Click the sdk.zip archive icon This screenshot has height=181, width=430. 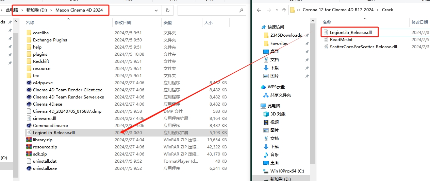[x=29, y=154]
